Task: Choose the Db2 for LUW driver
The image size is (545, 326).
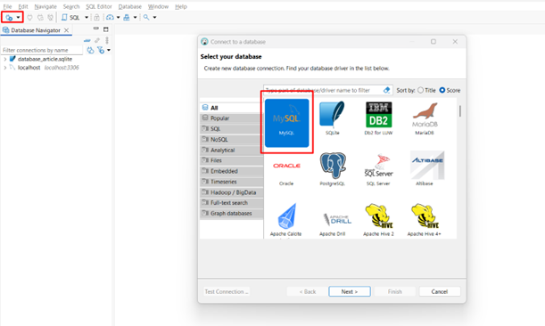Action: [x=378, y=118]
